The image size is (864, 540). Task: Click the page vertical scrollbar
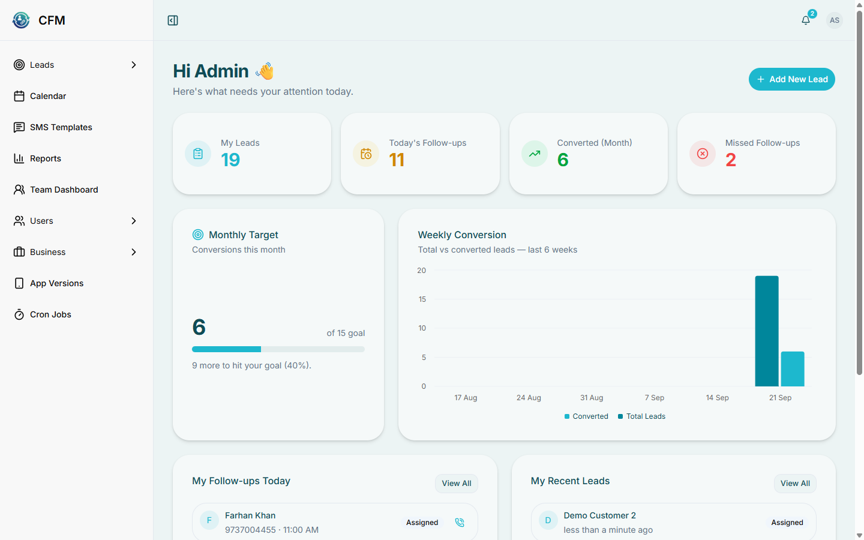pos(859,192)
